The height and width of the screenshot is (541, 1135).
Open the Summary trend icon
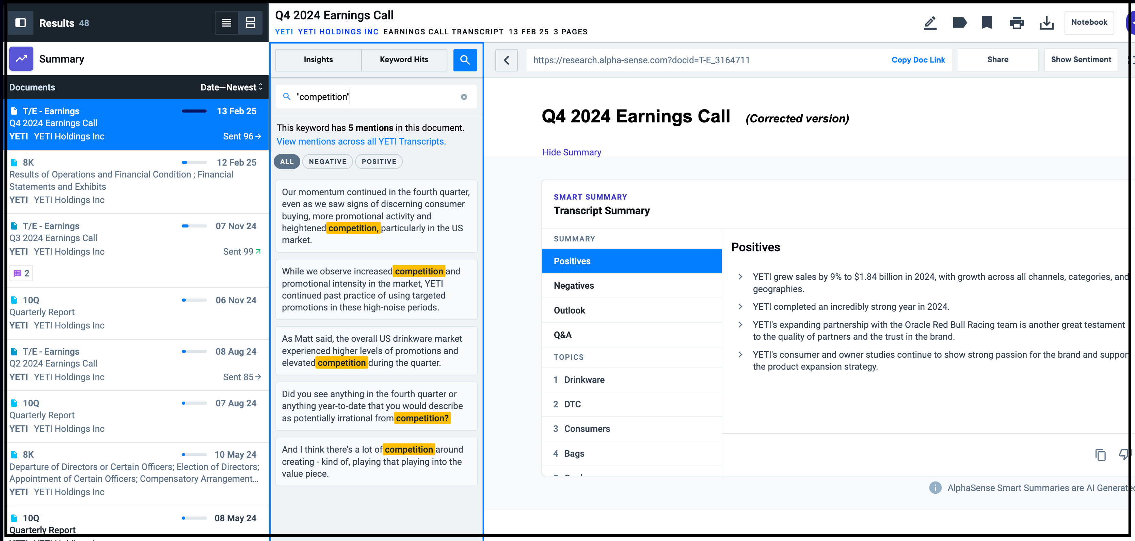tap(21, 58)
